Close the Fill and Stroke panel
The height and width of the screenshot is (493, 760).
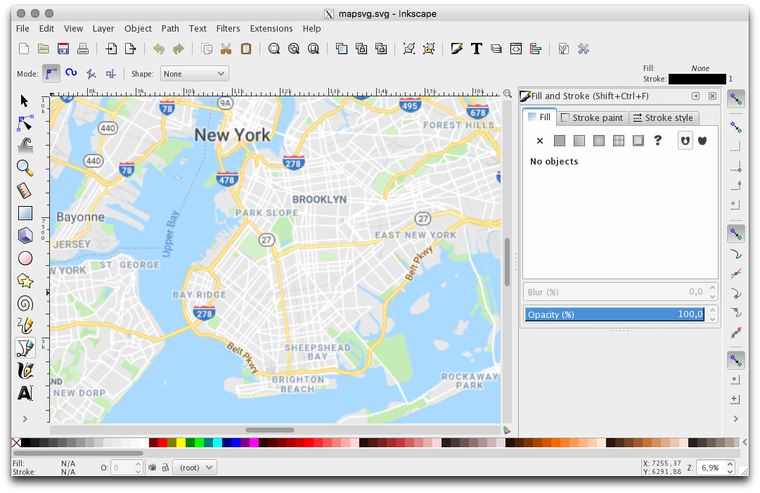712,96
